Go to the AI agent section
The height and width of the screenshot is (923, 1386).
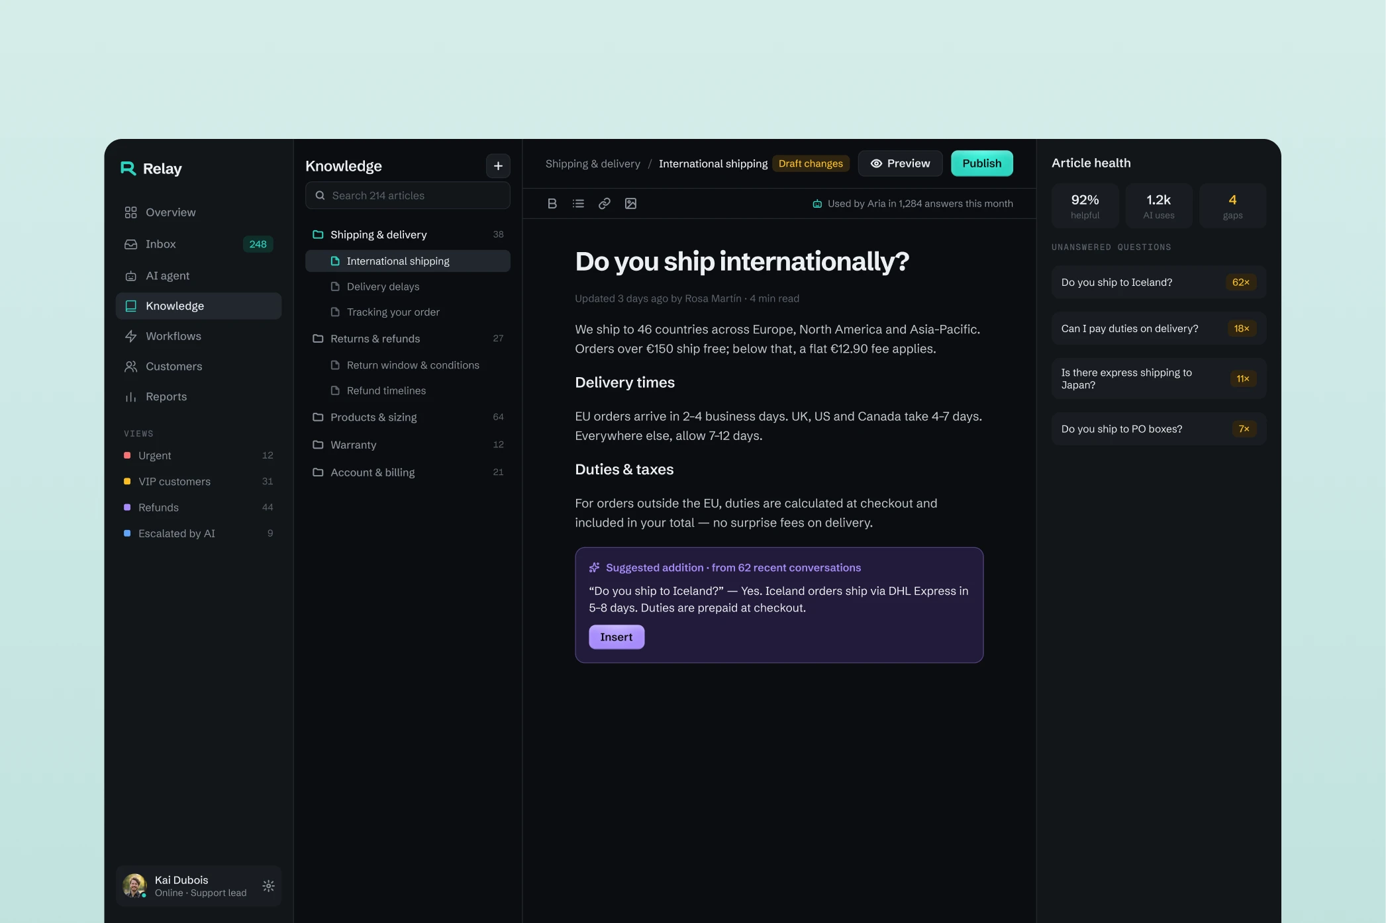(199, 276)
